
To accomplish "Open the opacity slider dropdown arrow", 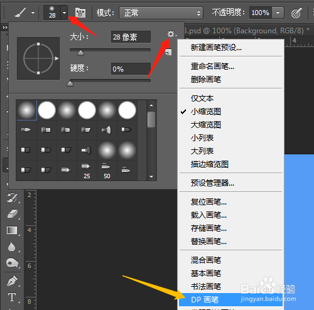I will coord(278,13).
